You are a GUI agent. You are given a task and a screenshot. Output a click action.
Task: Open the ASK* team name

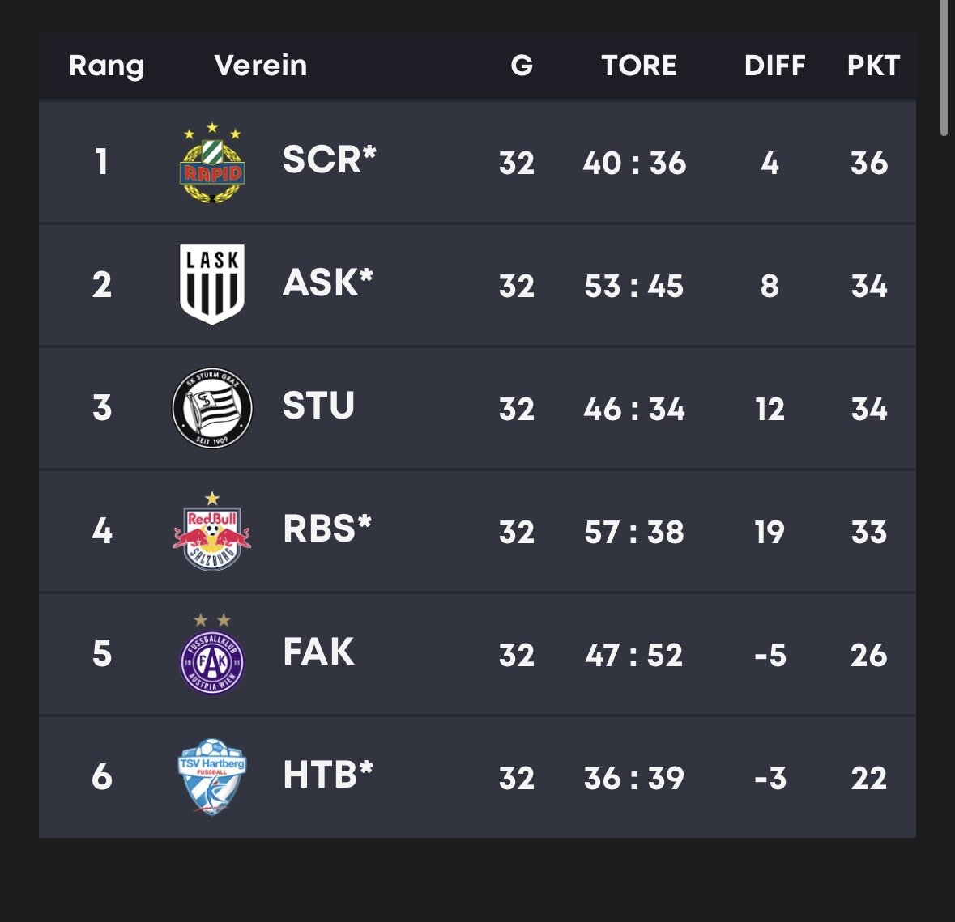pyautogui.click(x=327, y=283)
